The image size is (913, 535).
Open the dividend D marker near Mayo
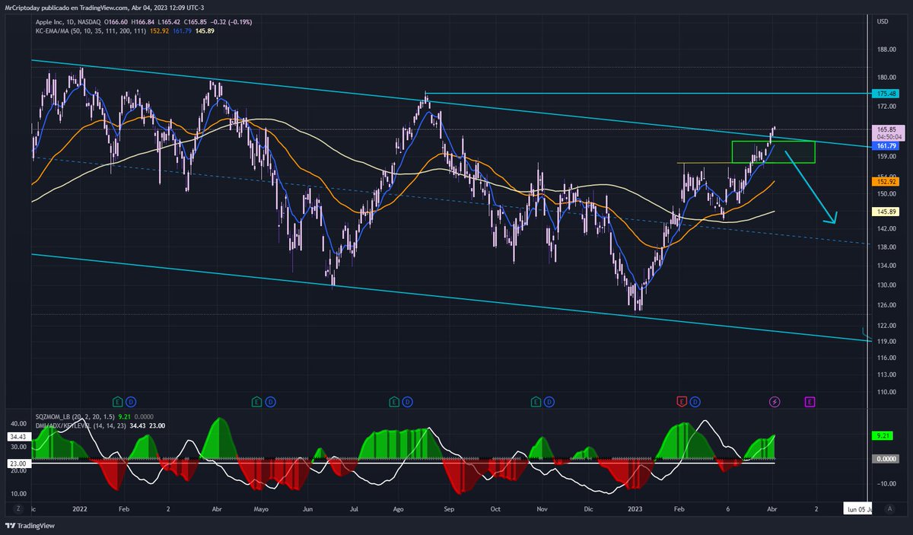click(x=269, y=400)
